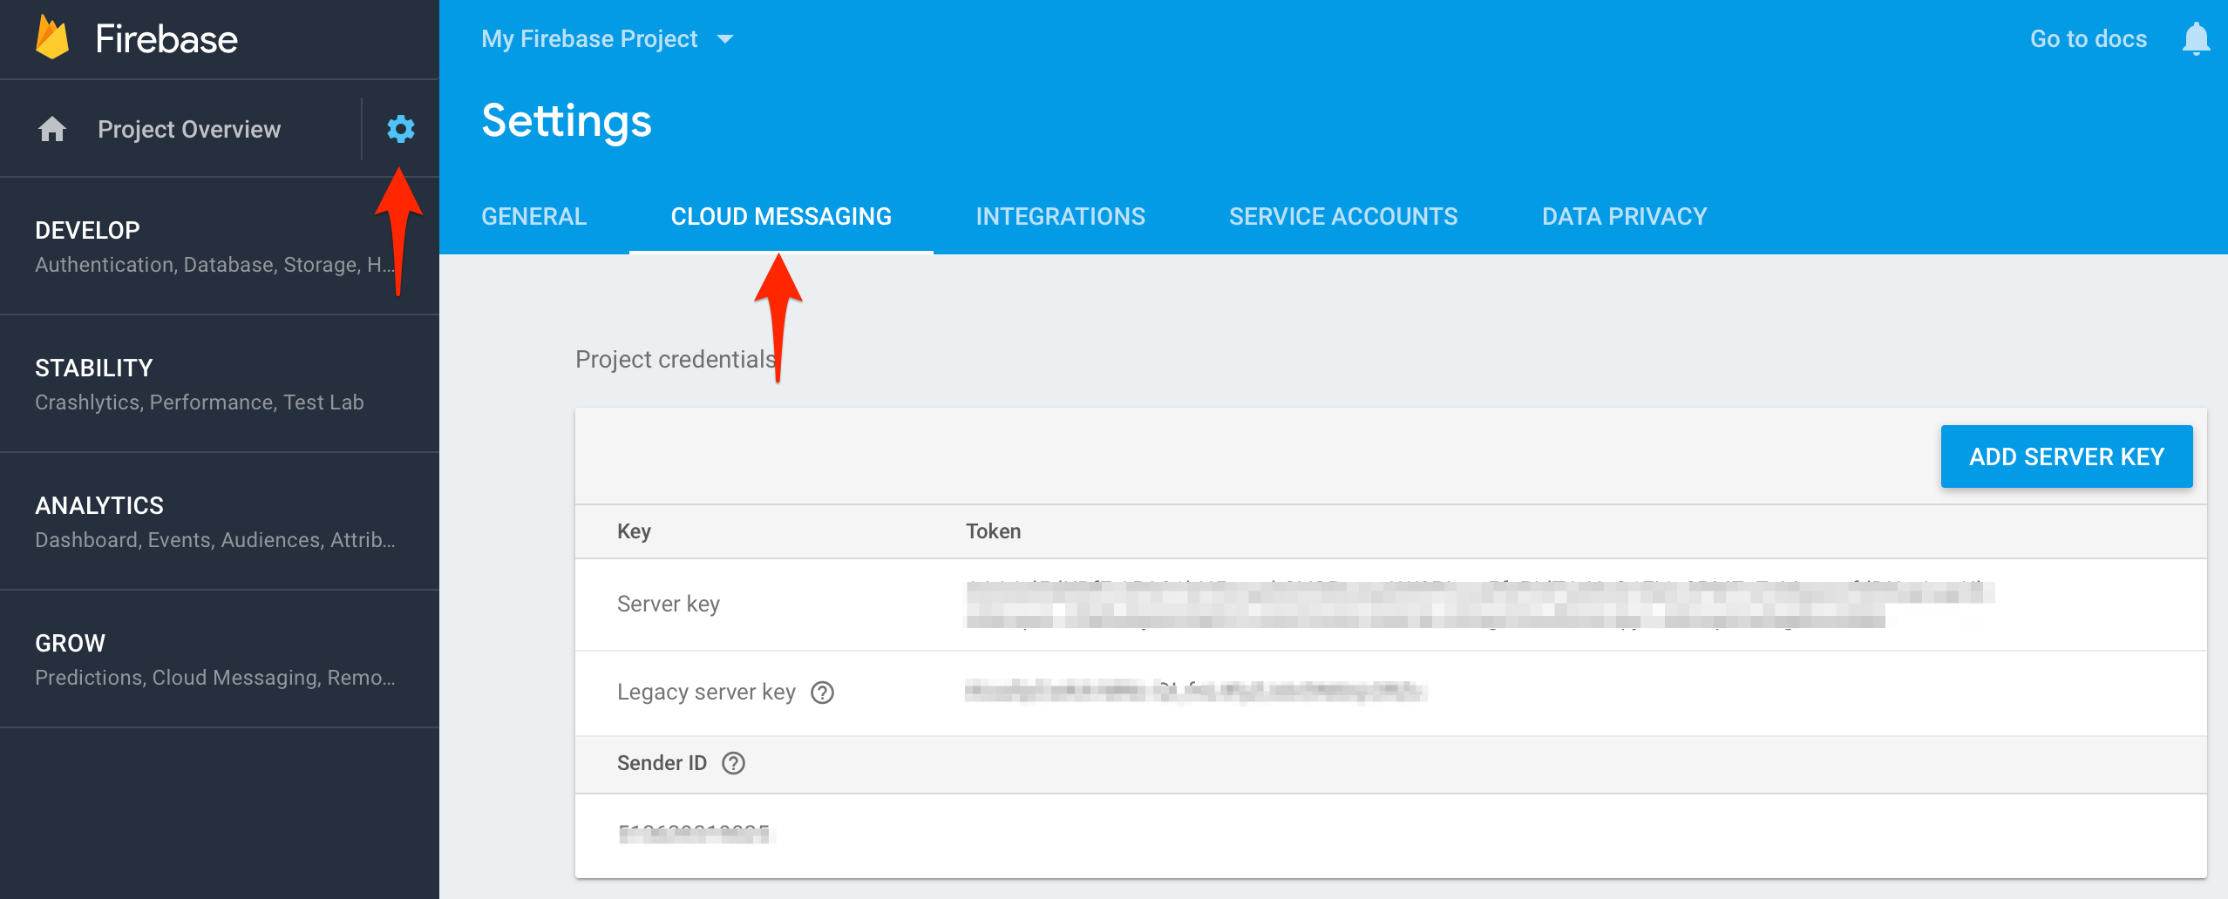This screenshot has width=2228, height=899.
Task: Expand the My Firebase Project dropdown
Action: click(724, 39)
